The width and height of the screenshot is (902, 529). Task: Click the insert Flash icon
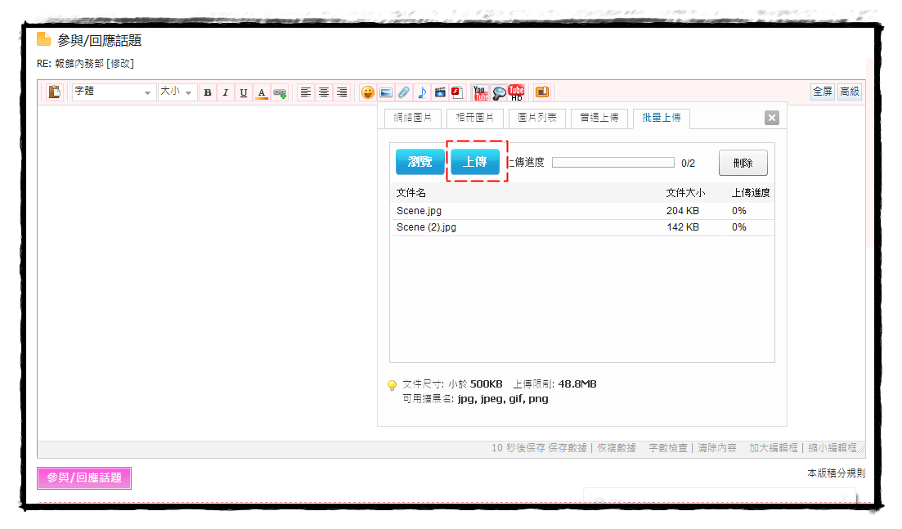coord(457,92)
